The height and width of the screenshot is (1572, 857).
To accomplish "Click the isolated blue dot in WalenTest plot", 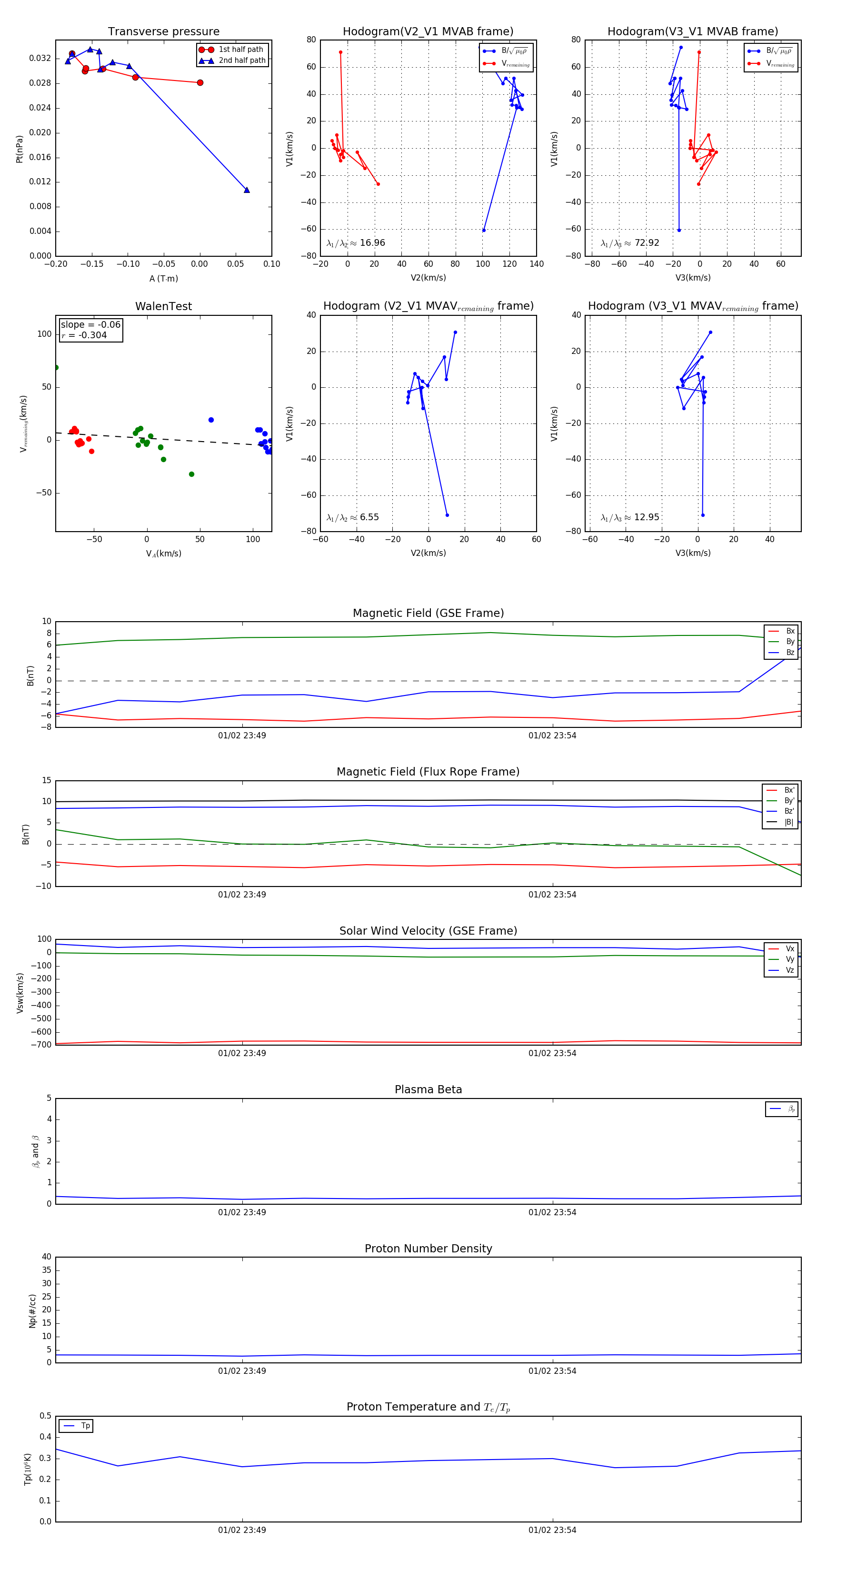I will pyautogui.click(x=211, y=420).
